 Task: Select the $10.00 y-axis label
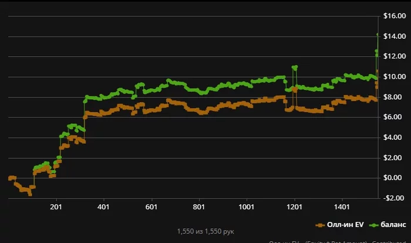[x=395, y=76]
